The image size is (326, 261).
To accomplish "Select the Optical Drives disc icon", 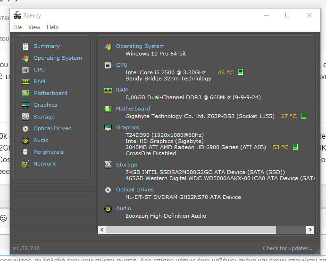I will (25, 128).
